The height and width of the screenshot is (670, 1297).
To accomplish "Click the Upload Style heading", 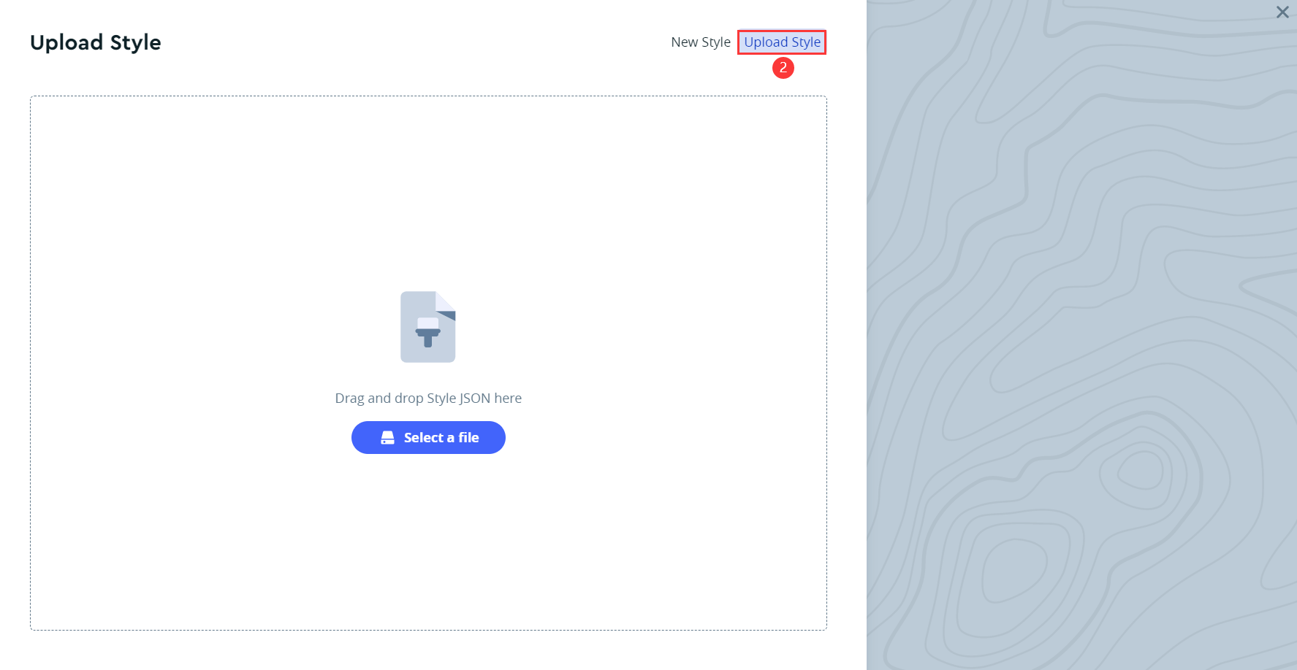I will pyautogui.click(x=95, y=42).
